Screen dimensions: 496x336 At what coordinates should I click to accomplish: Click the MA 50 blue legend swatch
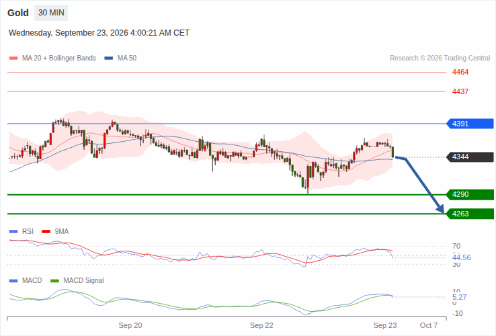tap(109, 58)
